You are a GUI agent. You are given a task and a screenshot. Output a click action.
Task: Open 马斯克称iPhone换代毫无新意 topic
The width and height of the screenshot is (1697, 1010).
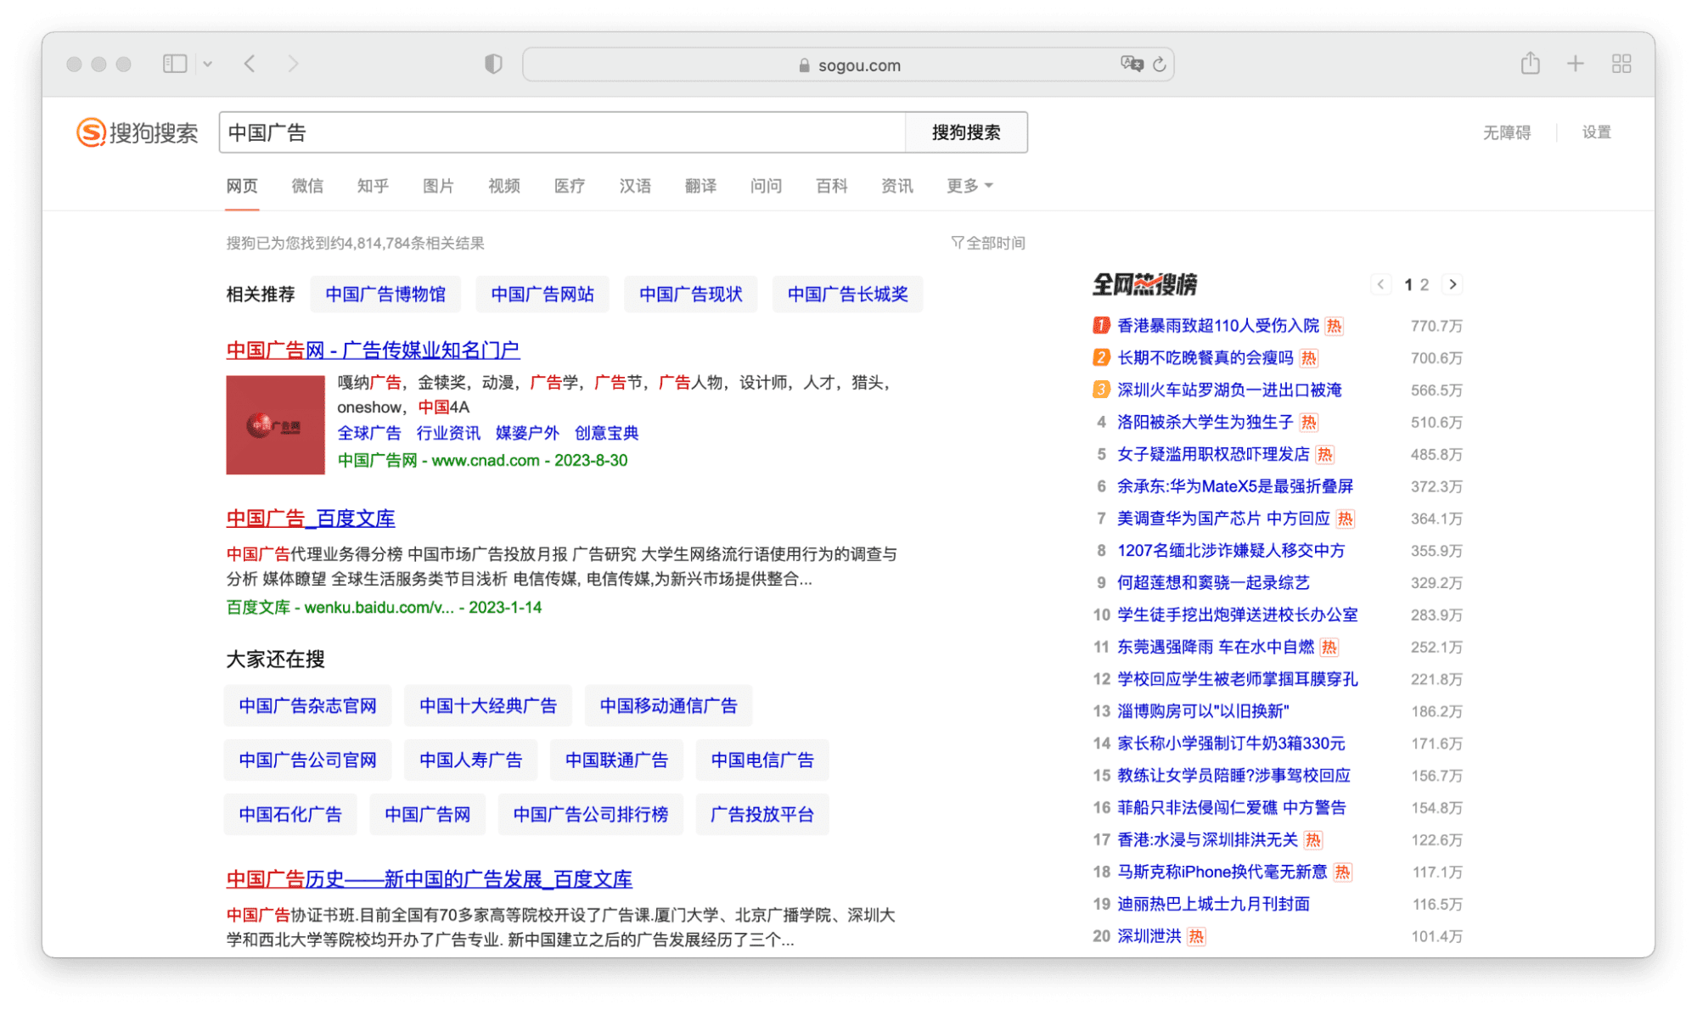point(1222,872)
